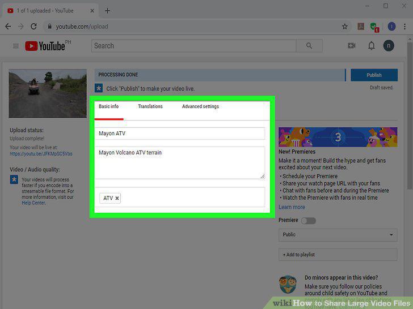Click the search magnifier button
This screenshot has width=413, height=309.
coord(309,46)
